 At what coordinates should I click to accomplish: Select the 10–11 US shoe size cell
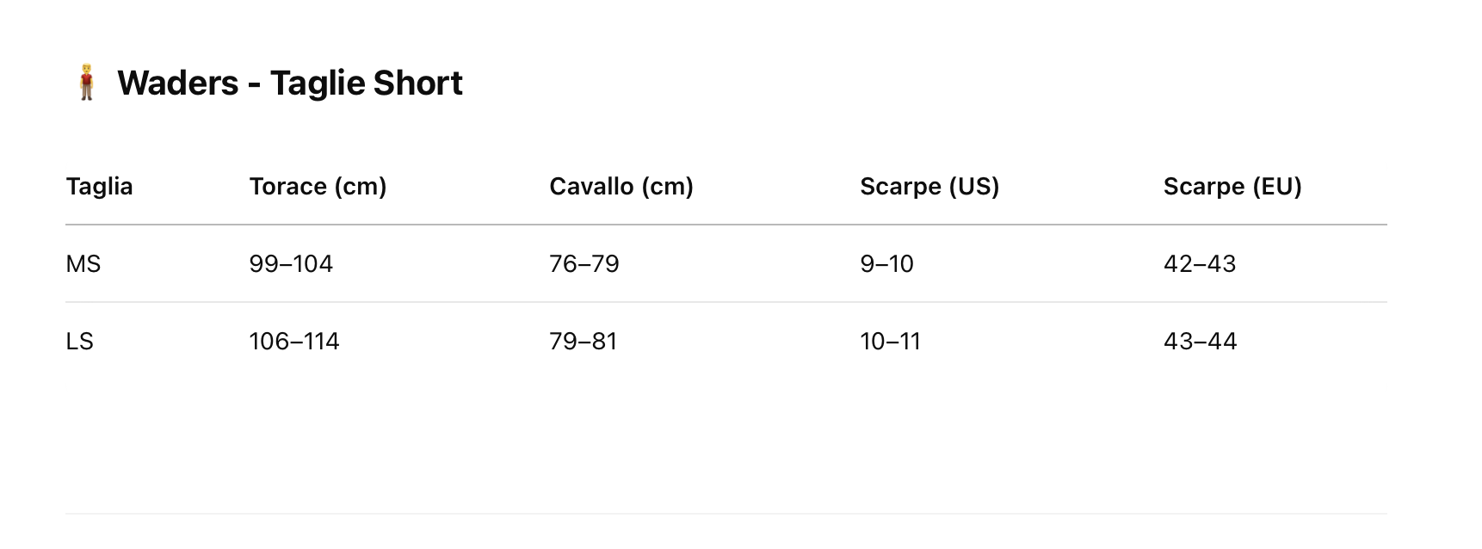tap(890, 342)
